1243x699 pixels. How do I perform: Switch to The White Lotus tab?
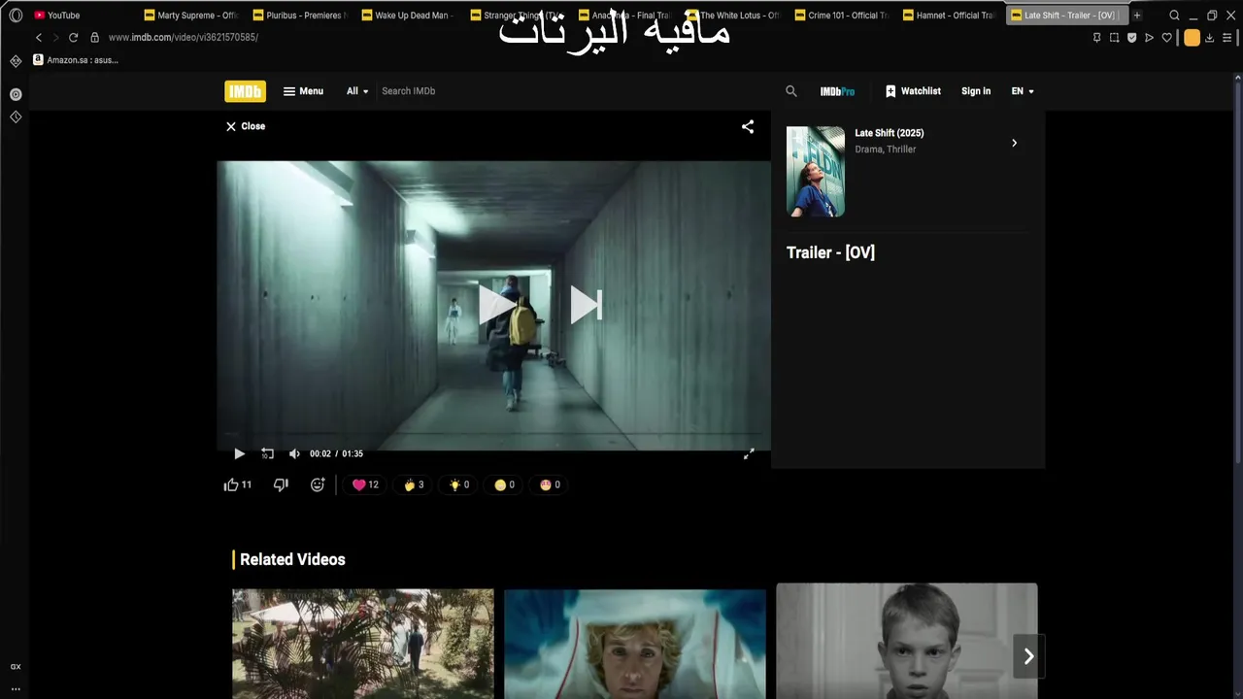[x=733, y=16]
